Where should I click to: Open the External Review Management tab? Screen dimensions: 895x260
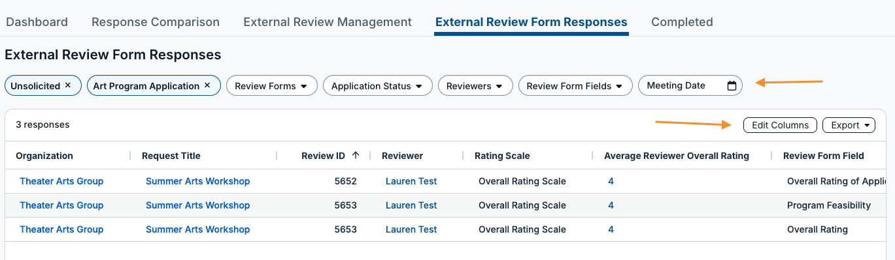328,22
